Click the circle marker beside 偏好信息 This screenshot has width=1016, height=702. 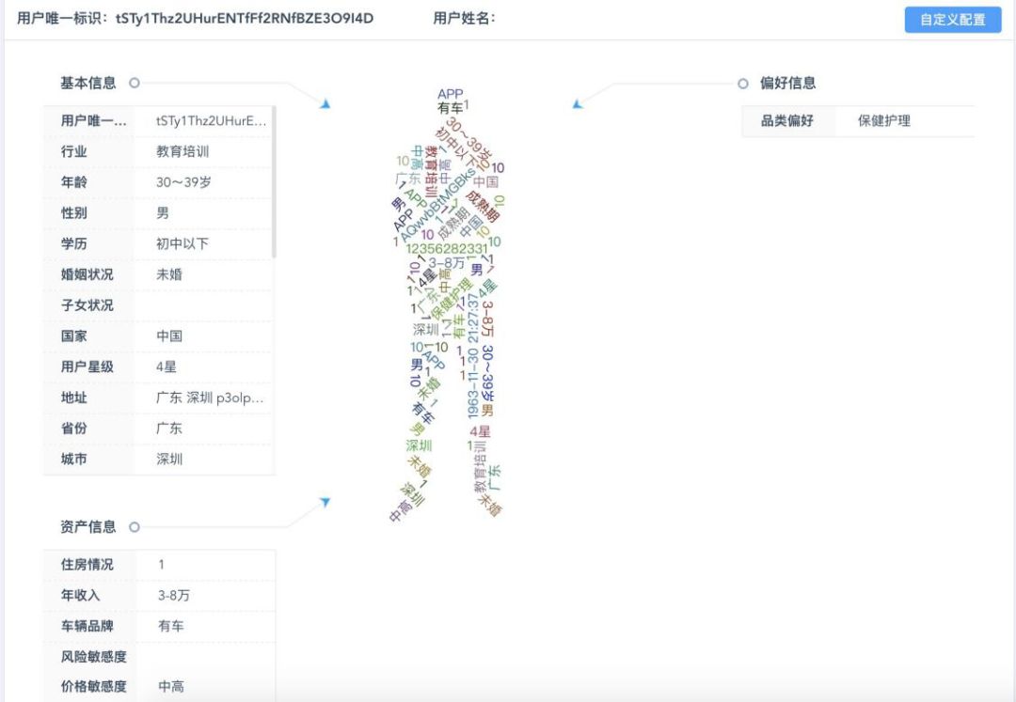(743, 84)
